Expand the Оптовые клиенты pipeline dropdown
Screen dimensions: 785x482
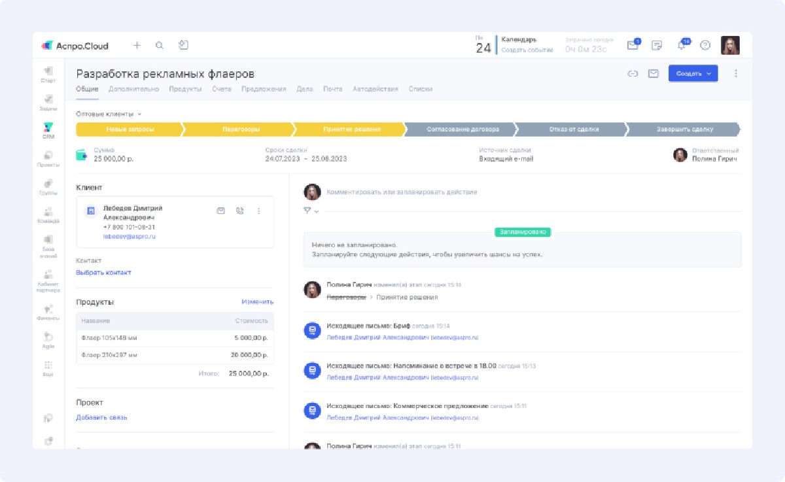point(108,114)
